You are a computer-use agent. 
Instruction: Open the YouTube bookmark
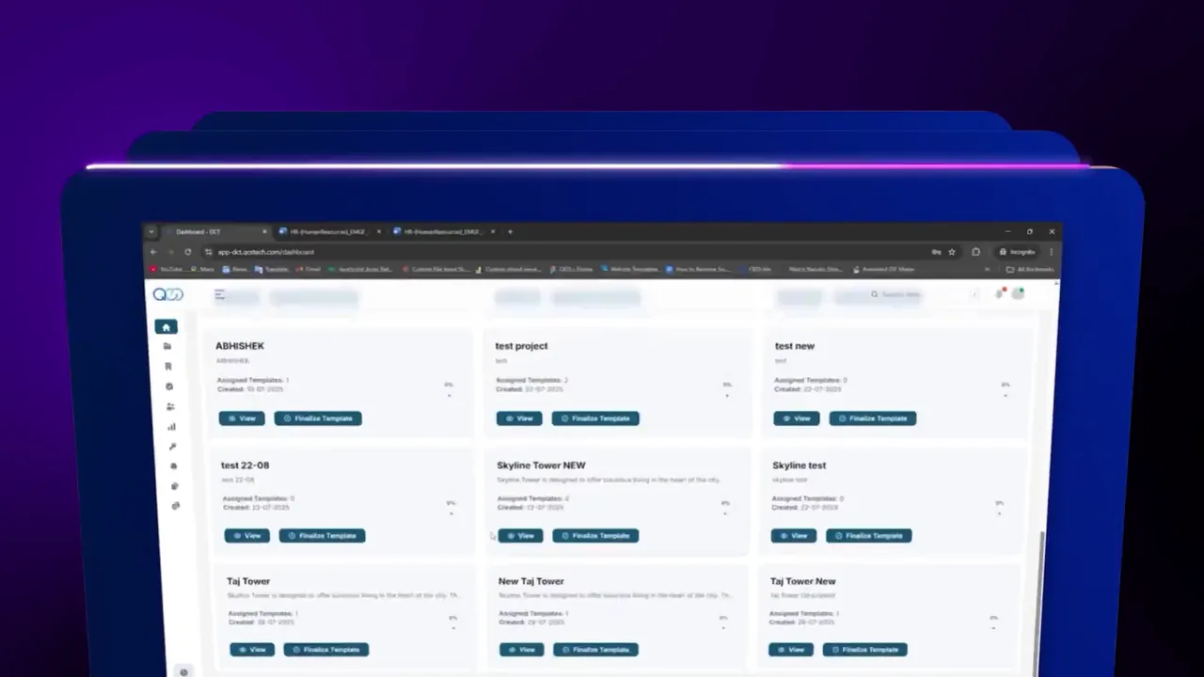click(166, 270)
